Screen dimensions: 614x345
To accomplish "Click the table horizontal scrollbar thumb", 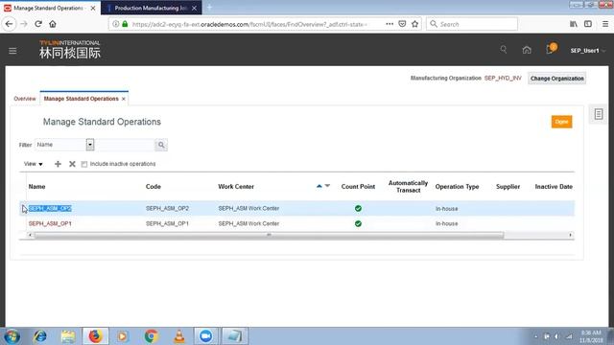I will coord(269,235).
